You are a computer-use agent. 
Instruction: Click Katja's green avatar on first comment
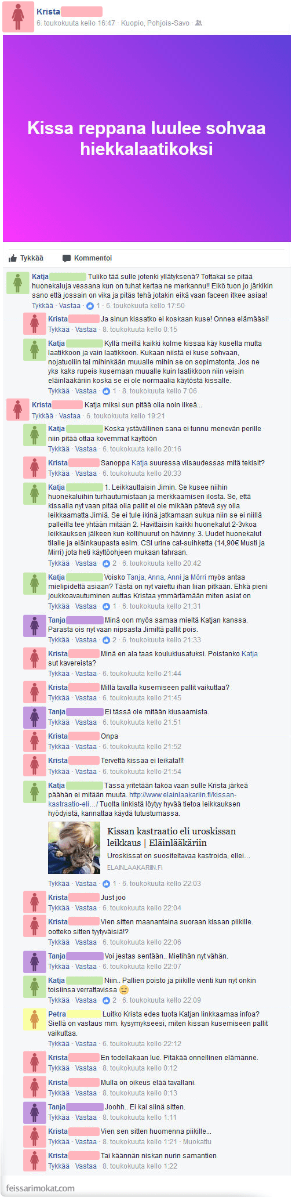(x=17, y=282)
